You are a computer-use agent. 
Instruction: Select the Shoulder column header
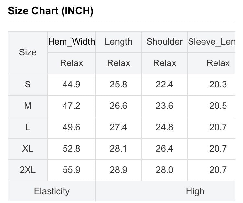[164, 42]
